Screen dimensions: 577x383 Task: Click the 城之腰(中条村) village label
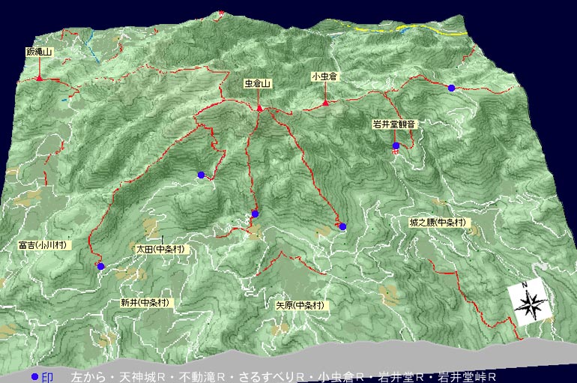click(x=438, y=223)
